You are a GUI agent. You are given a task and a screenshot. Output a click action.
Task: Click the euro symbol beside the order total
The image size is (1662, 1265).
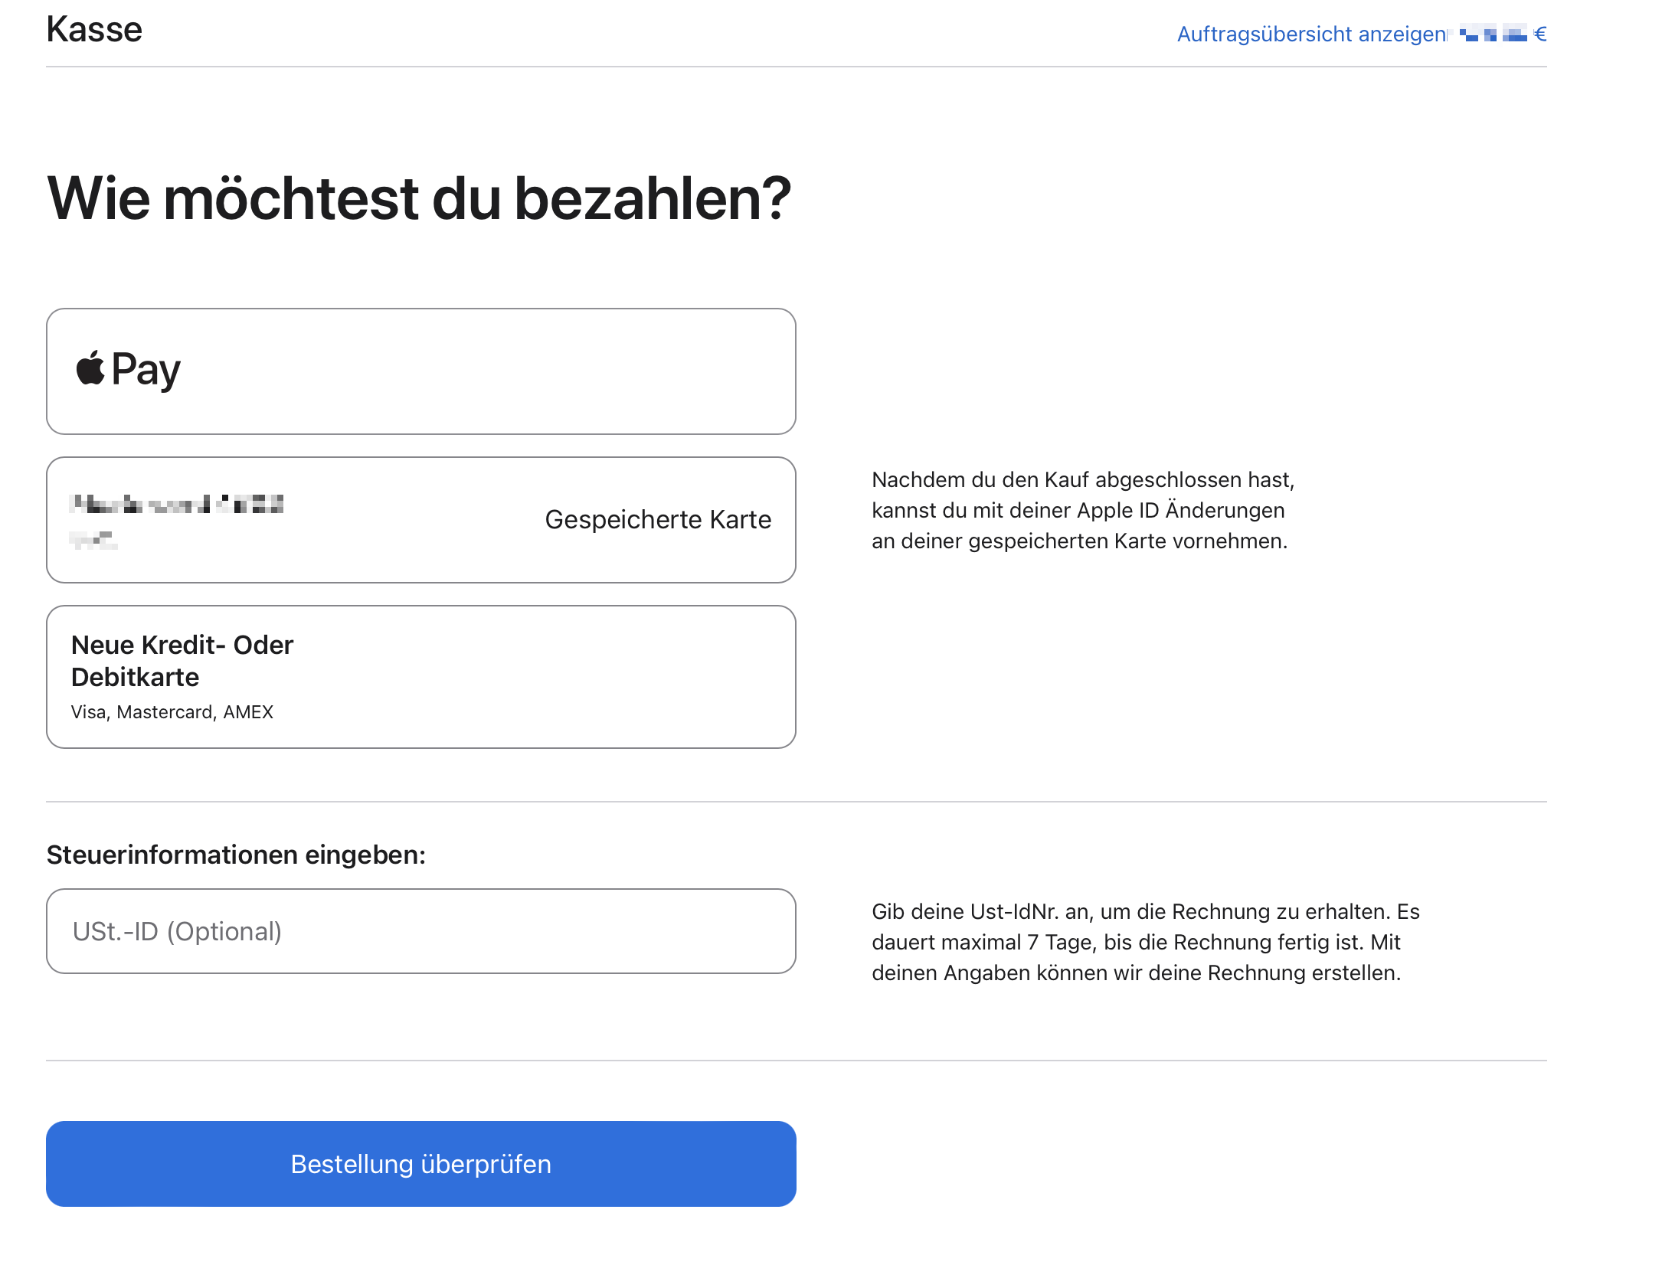pyautogui.click(x=1540, y=34)
